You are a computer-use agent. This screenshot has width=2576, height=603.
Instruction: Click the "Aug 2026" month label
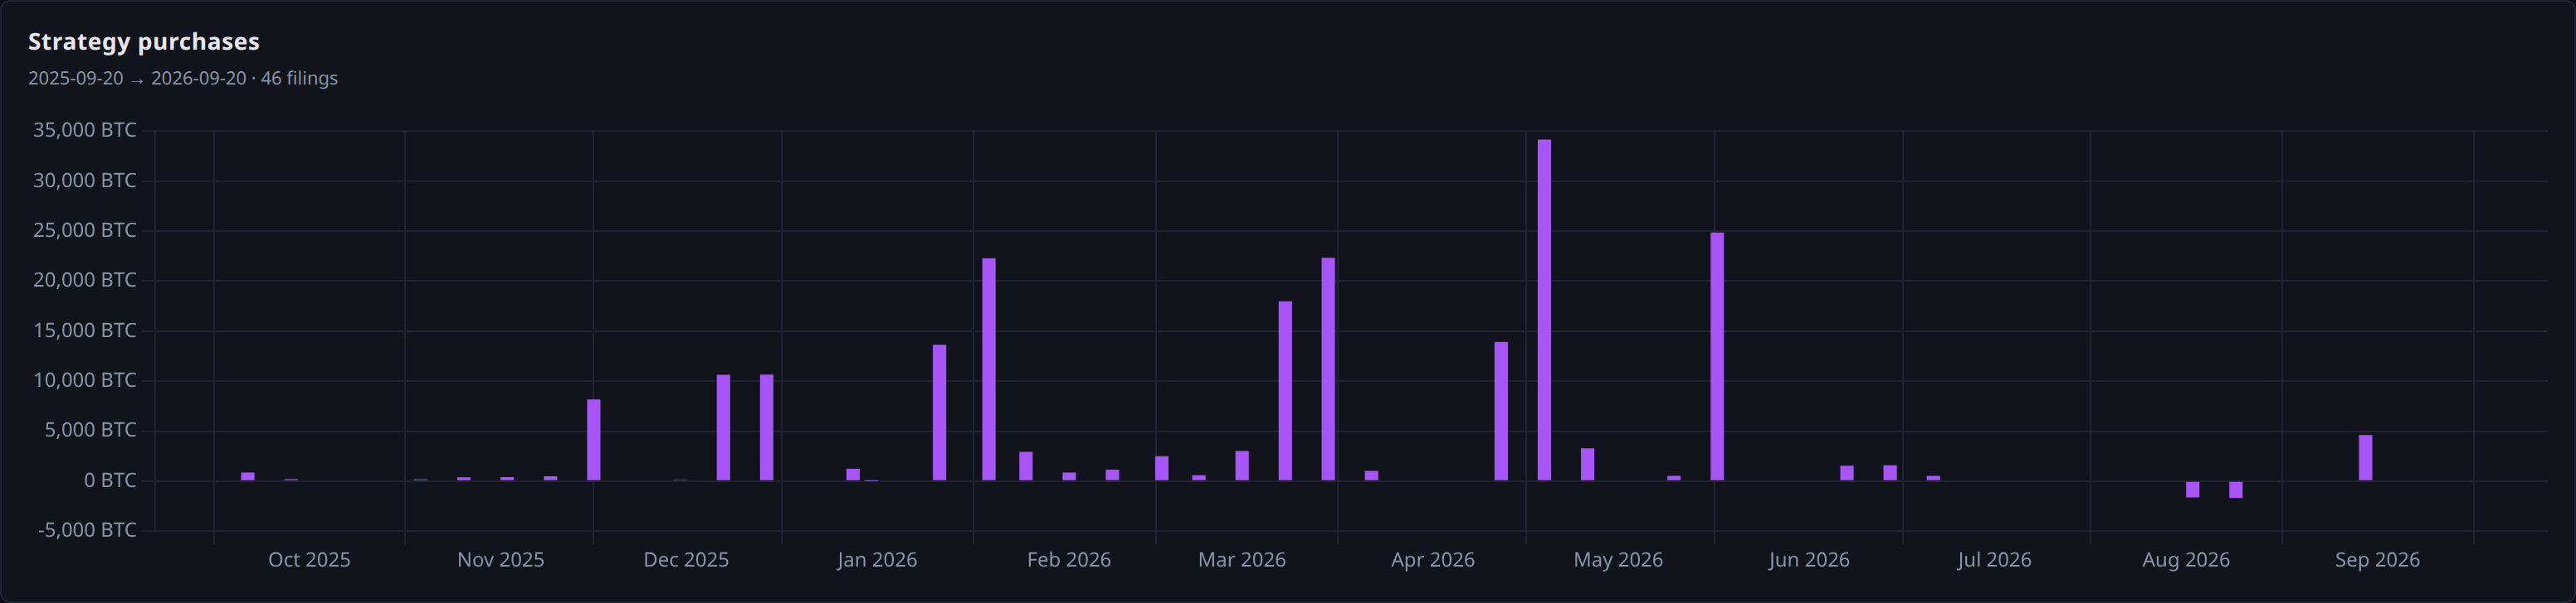2186,559
